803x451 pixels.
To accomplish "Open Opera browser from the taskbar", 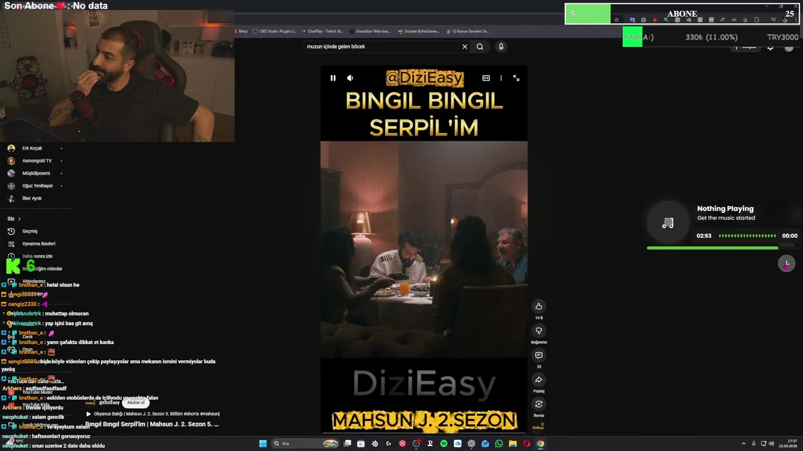I will pyautogui.click(x=526, y=443).
